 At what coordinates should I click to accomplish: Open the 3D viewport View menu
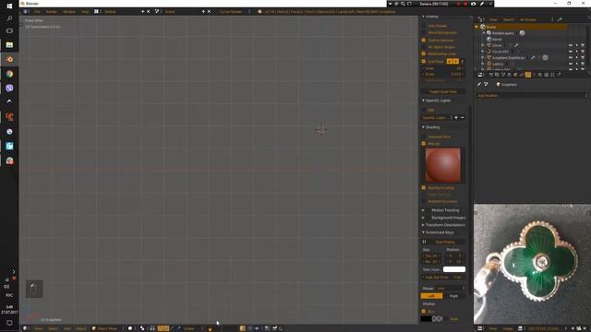pos(39,328)
